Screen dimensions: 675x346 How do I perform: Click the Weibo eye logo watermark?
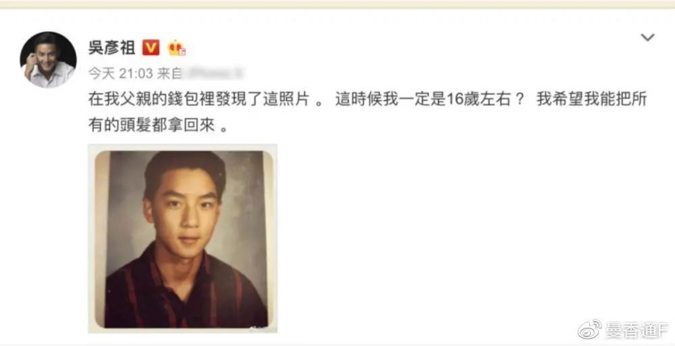coord(590,330)
